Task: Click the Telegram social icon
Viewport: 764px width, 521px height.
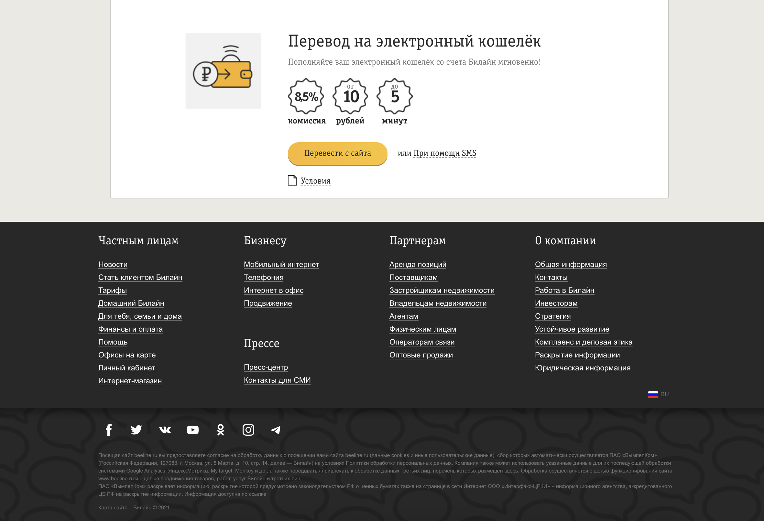Action: pyautogui.click(x=276, y=430)
